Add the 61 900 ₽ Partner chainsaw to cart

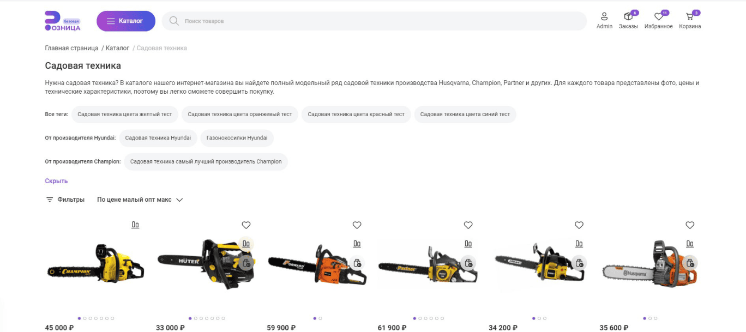coord(468,263)
